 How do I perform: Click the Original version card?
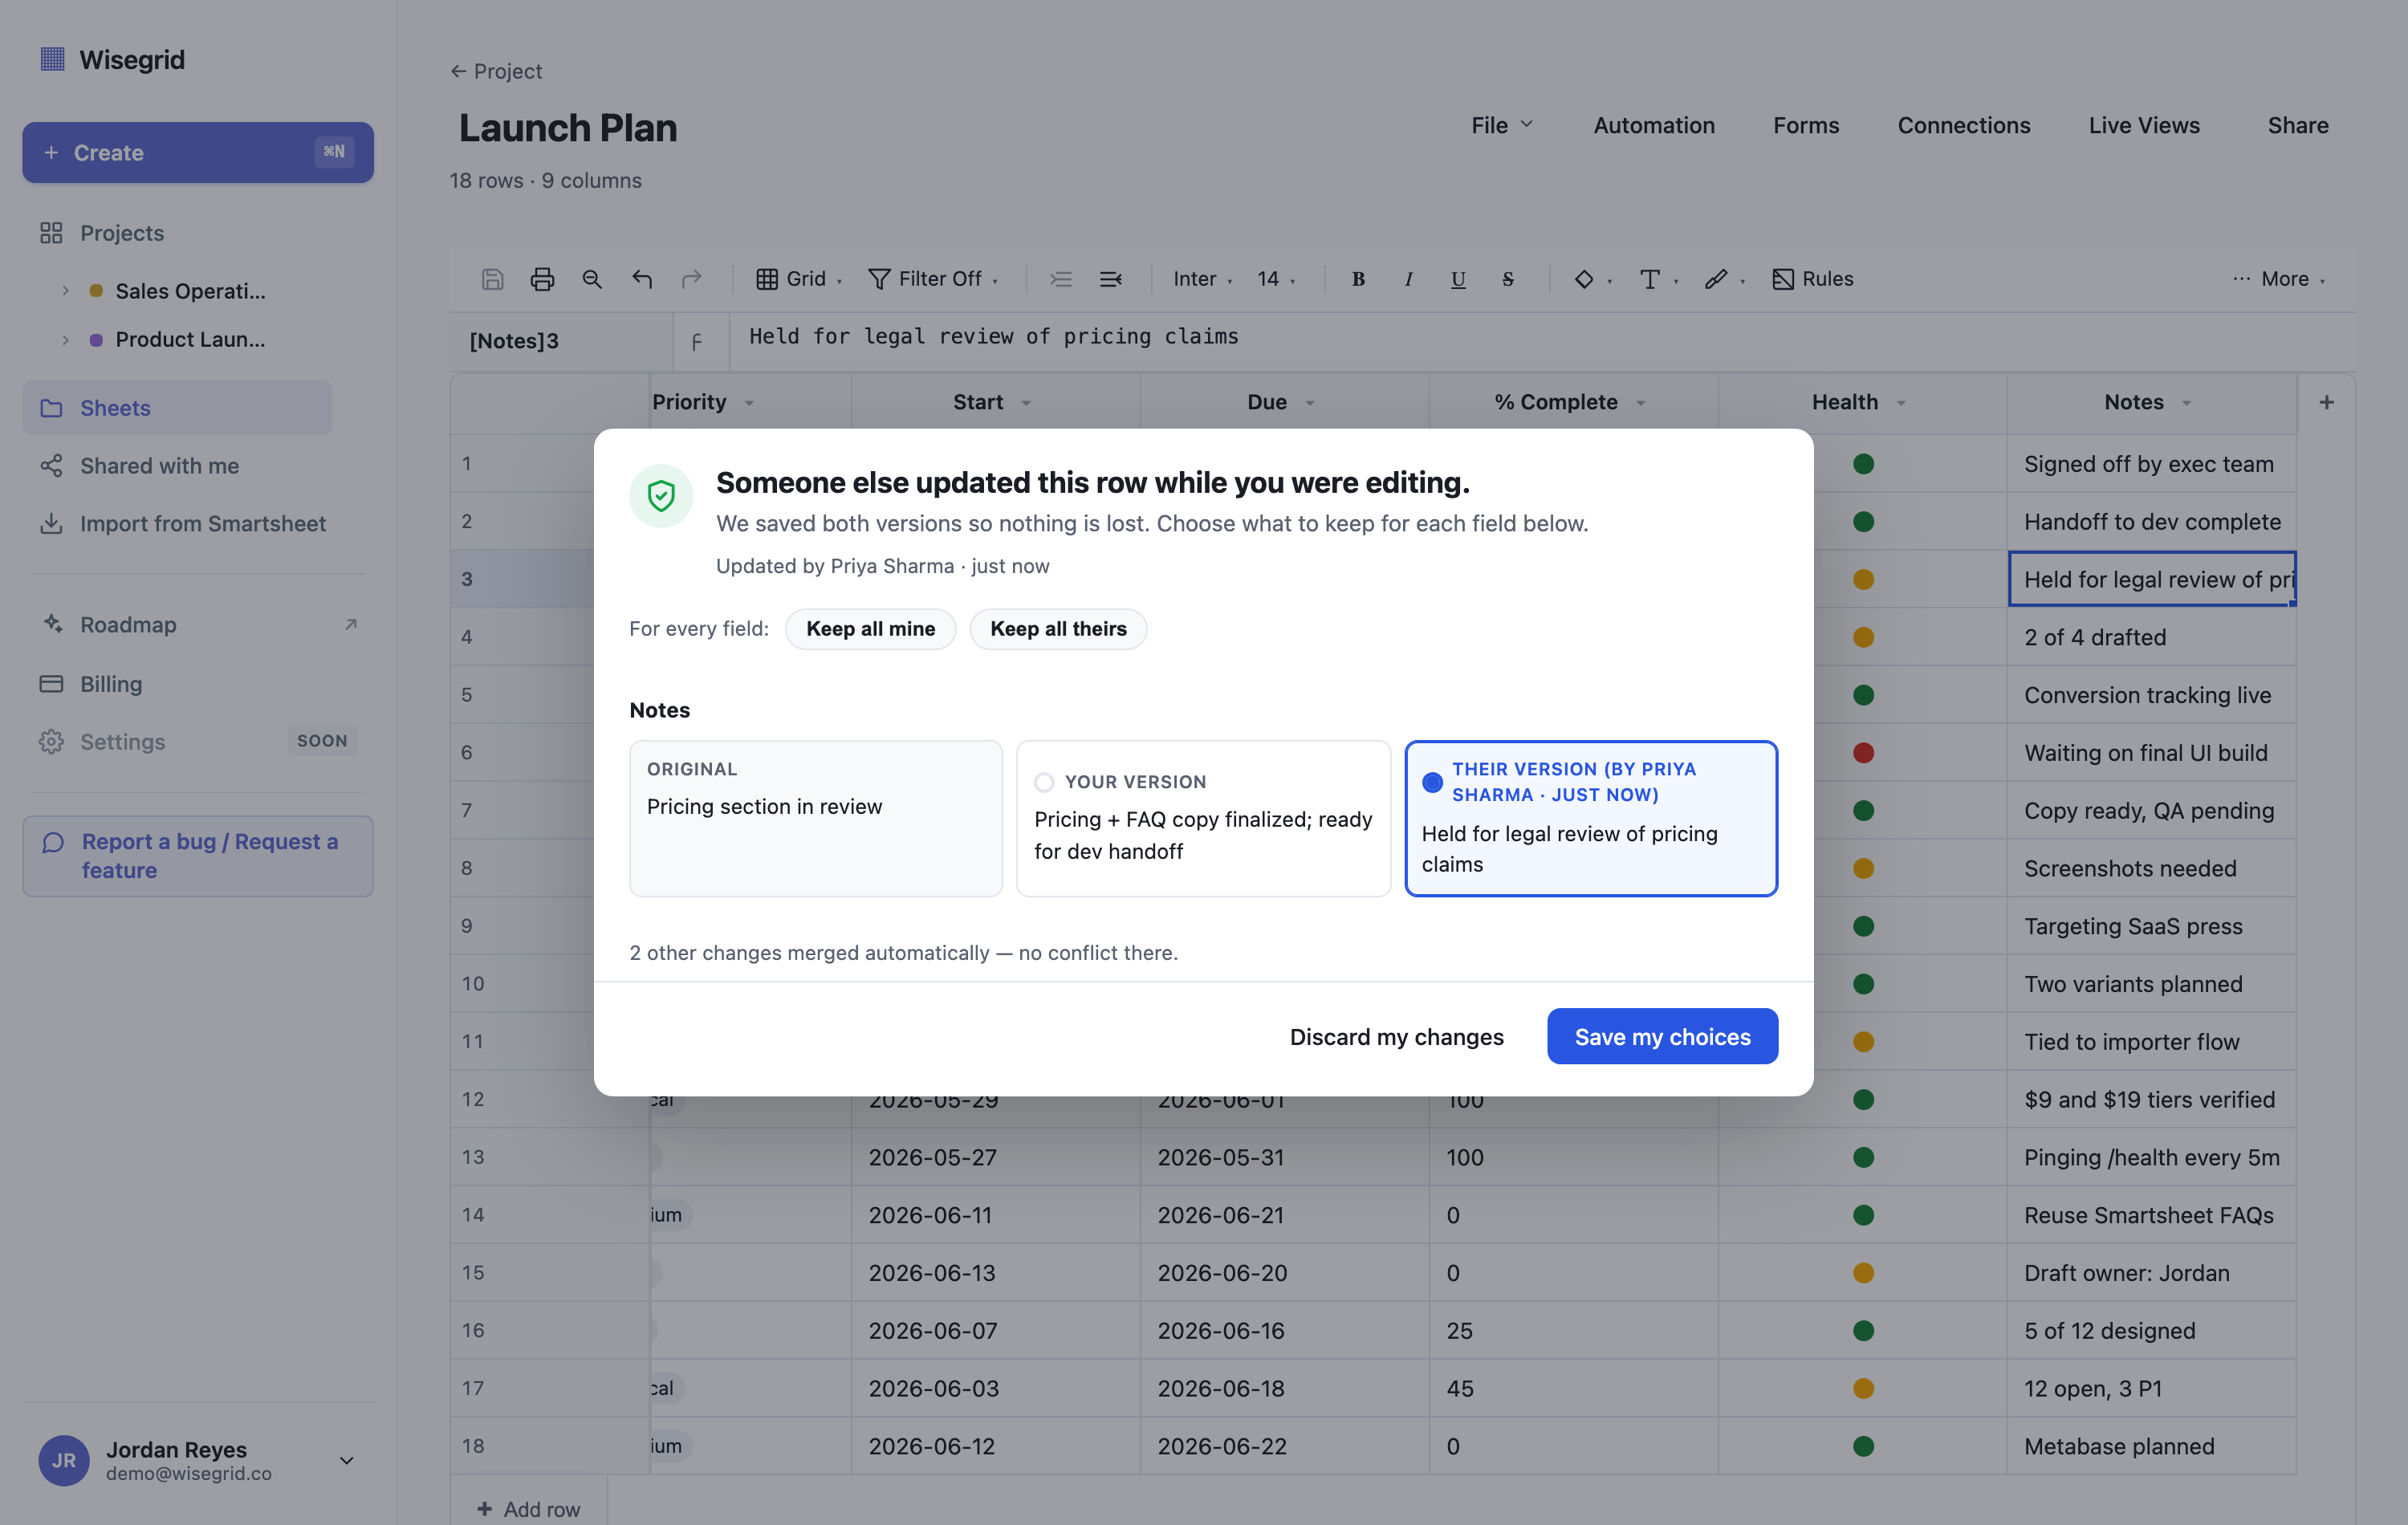tap(815, 818)
